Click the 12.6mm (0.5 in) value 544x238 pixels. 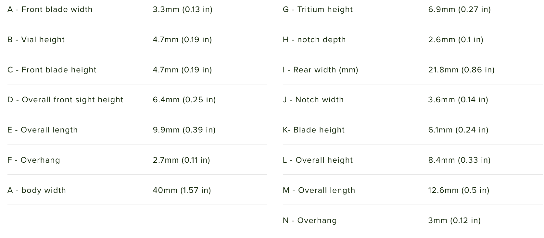tap(459, 190)
